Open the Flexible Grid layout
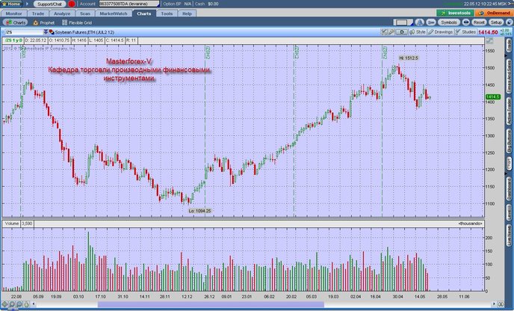Viewport: 514px width, 311px height. [78, 22]
